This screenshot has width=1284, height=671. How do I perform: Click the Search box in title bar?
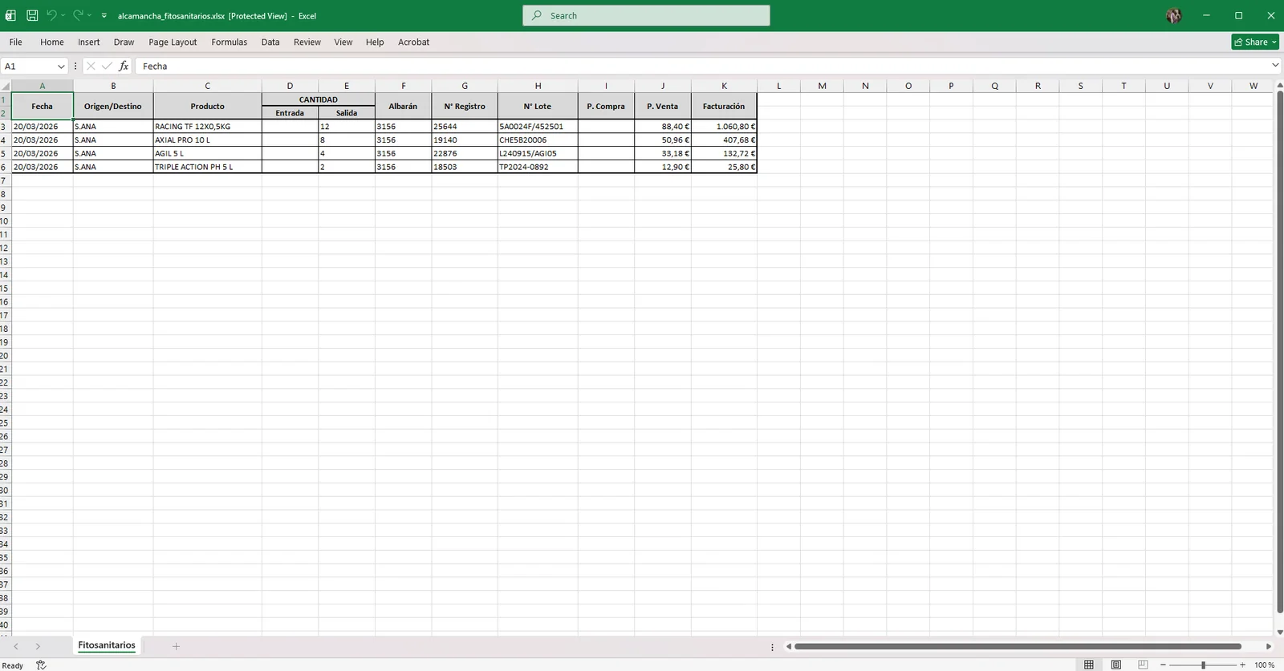tap(646, 15)
